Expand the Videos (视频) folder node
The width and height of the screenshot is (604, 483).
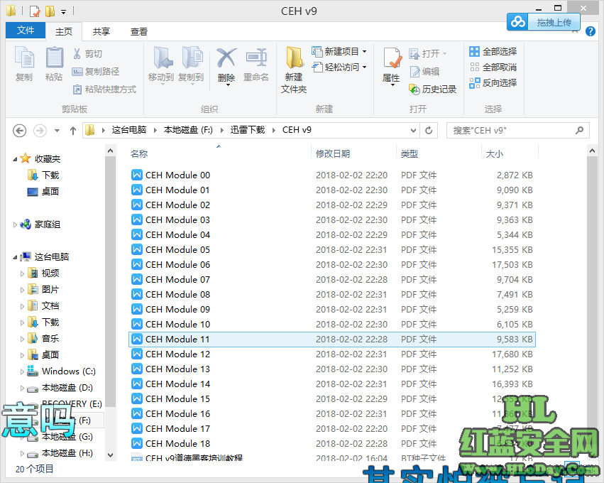[x=22, y=273]
